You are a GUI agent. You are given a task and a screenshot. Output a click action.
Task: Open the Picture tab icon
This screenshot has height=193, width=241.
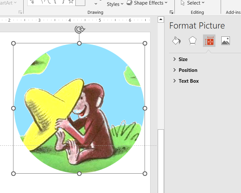tap(226, 41)
